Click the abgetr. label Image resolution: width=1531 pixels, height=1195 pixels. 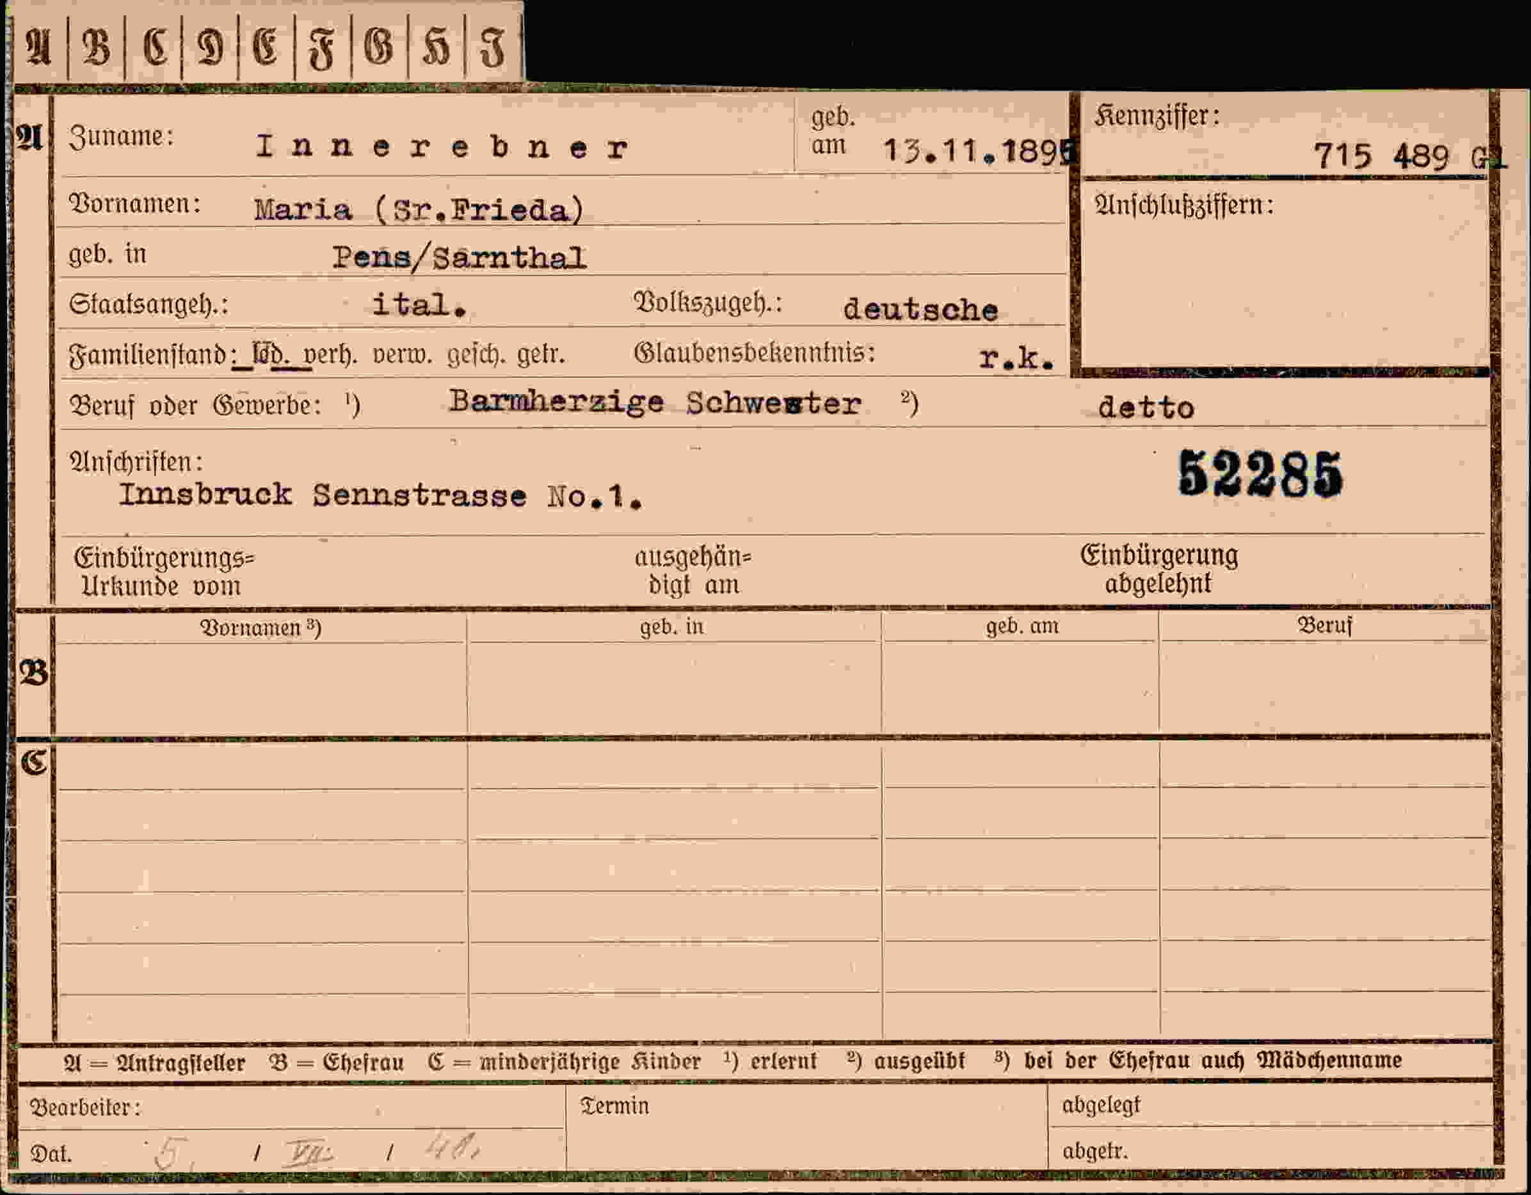pyautogui.click(x=1095, y=1151)
